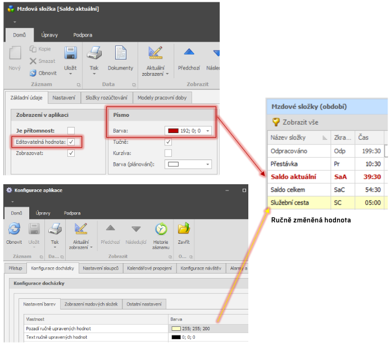
Task: Open the Kalendářové propojení tab
Action: (x=149, y=268)
